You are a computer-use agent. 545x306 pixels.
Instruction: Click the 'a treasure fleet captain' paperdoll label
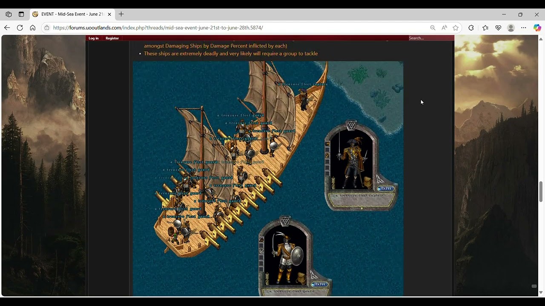(x=359, y=195)
